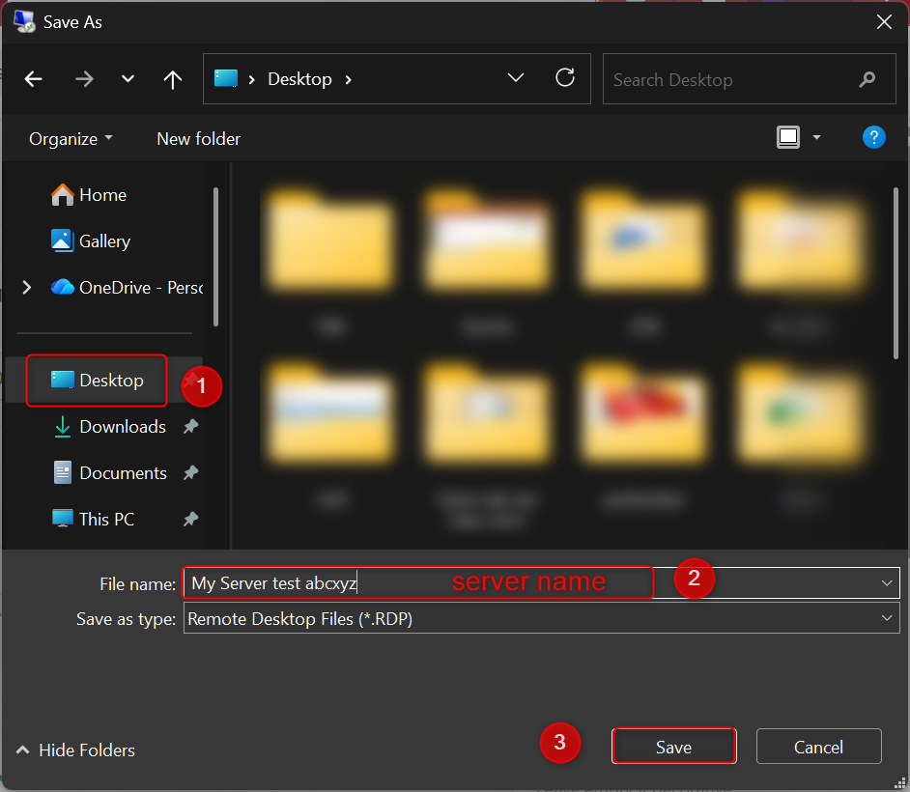910x792 pixels.
Task: Click the New folder button
Action: click(198, 139)
